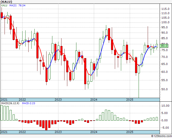Screen dimensions: 172x138
Task: Click the green KALU legend label
Action: (4, 5)
